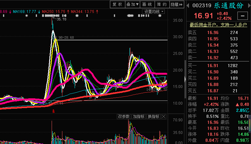Select the 卖五 16.96 ask row
This screenshot has width=251, height=144.
[219, 32]
